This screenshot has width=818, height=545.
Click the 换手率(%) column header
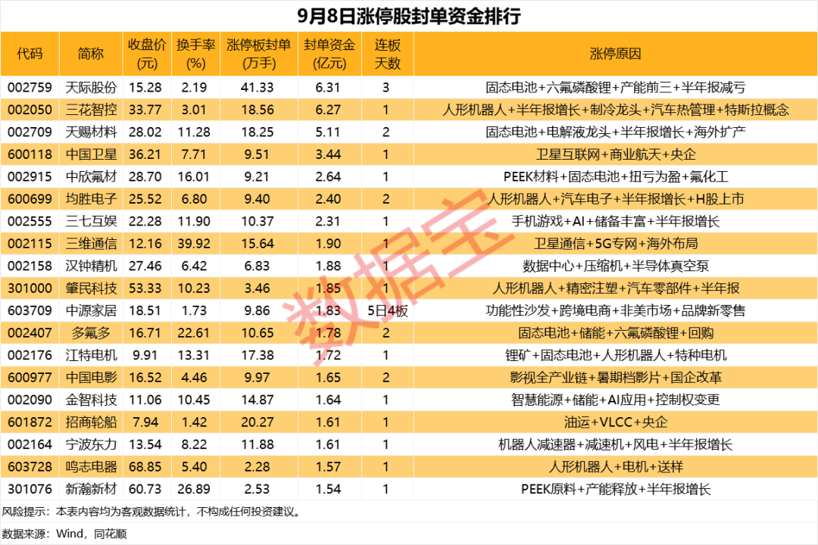(x=195, y=54)
